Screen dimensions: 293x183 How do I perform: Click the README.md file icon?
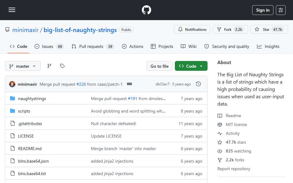pyautogui.click(x=13, y=148)
